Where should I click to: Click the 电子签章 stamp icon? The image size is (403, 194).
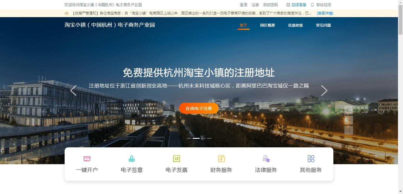(132, 159)
